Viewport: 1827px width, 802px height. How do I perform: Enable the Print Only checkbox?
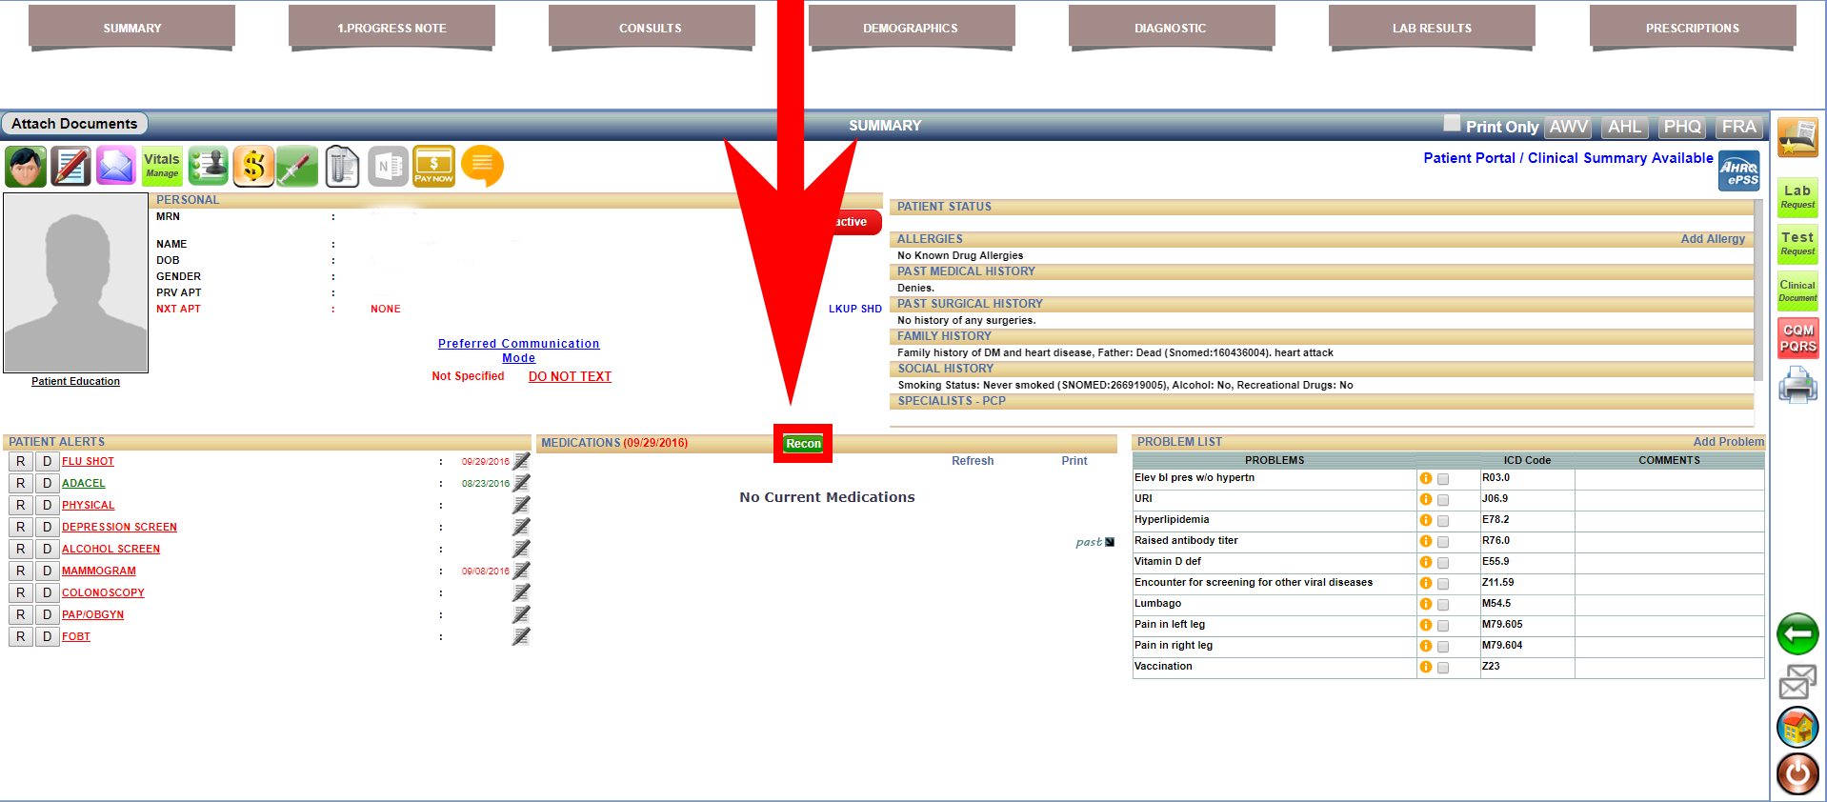coord(1452,123)
